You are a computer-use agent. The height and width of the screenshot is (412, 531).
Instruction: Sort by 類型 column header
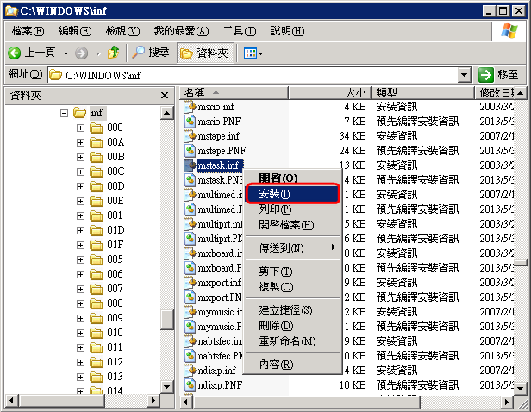[x=423, y=92]
